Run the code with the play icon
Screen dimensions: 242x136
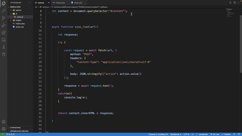(x=230, y=3)
